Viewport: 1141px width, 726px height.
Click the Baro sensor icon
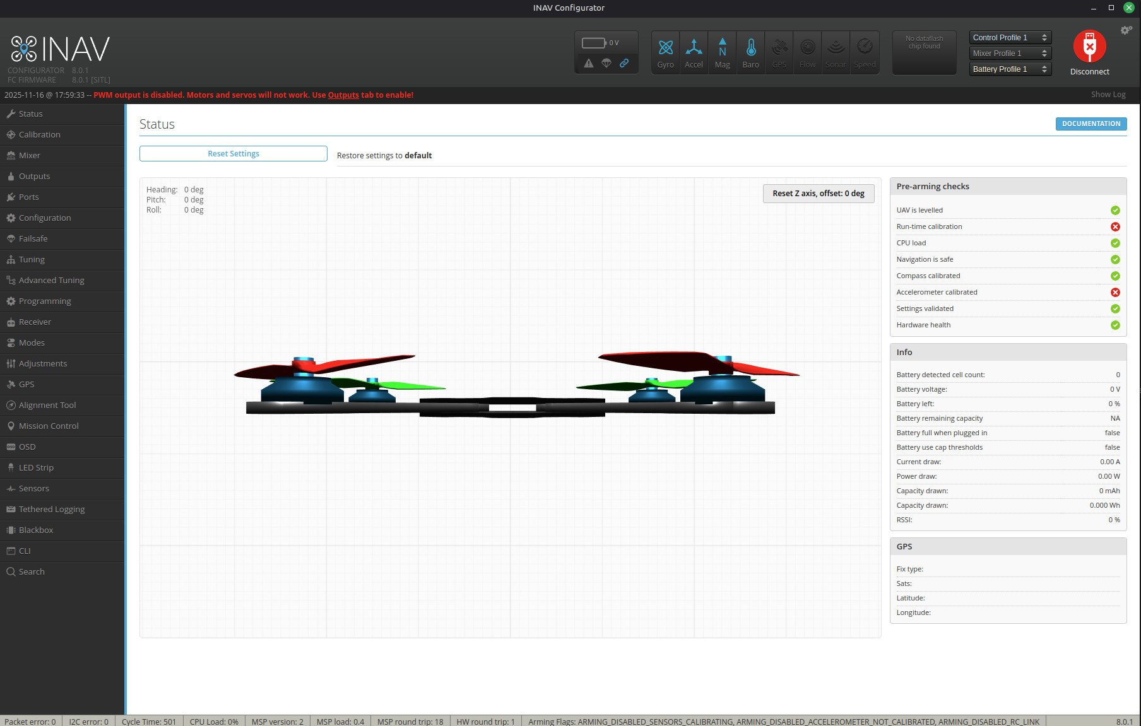click(750, 52)
